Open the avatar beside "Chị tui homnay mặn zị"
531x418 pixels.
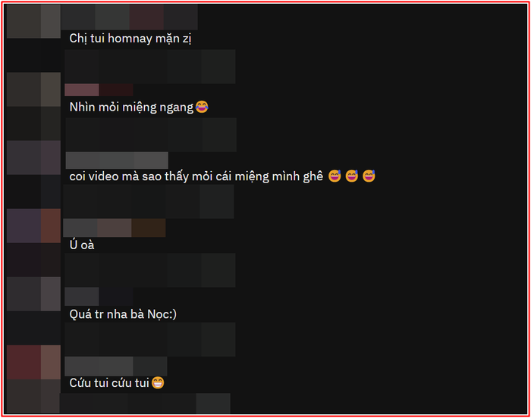click(x=33, y=21)
